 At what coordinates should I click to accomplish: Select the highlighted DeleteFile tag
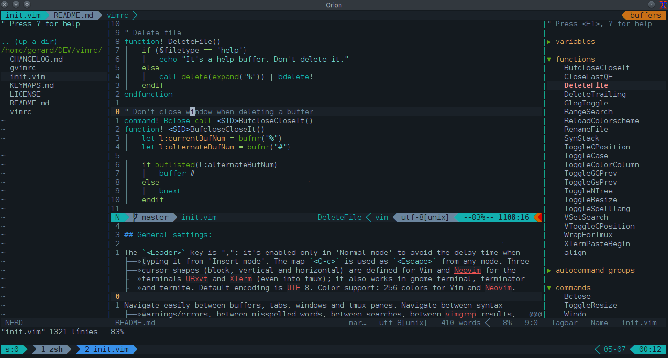click(x=586, y=85)
